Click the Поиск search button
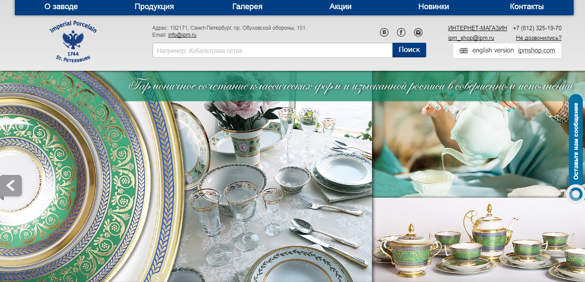 coord(409,50)
